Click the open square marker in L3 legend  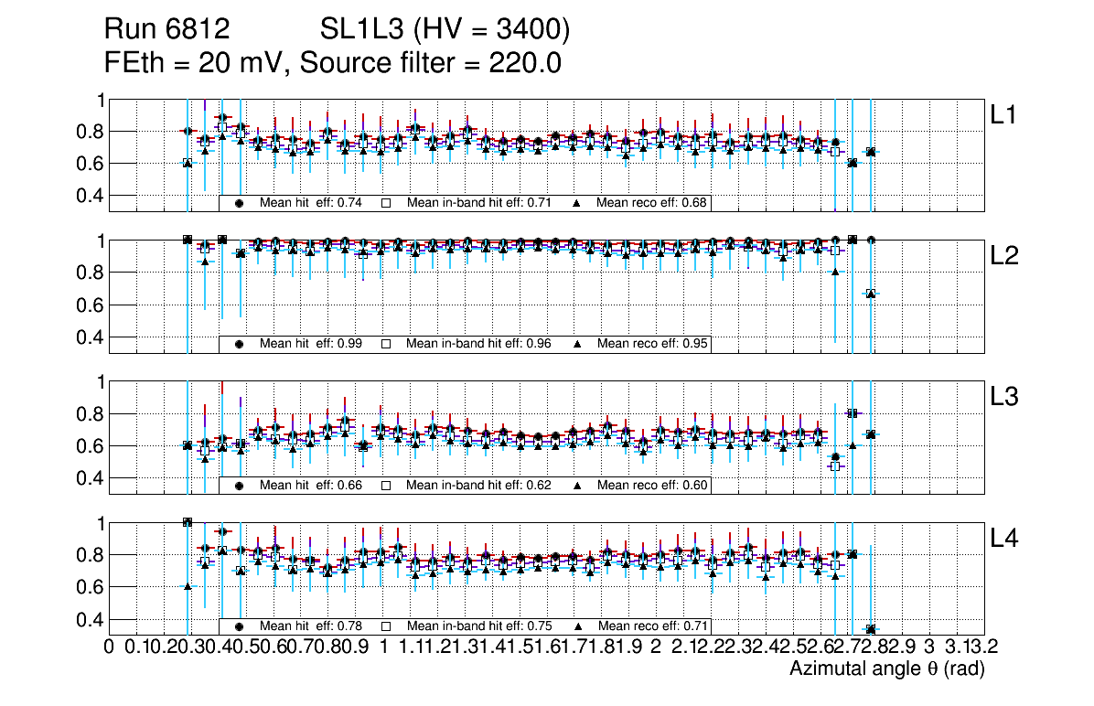[x=386, y=486]
